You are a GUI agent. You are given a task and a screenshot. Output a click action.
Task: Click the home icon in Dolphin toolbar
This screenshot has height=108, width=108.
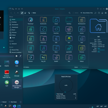102,13
